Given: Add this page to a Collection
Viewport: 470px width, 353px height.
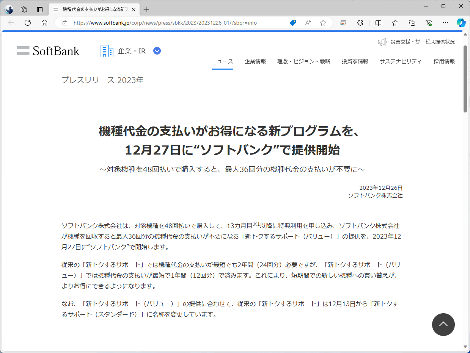Looking at the screenshot, I should [412, 23].
